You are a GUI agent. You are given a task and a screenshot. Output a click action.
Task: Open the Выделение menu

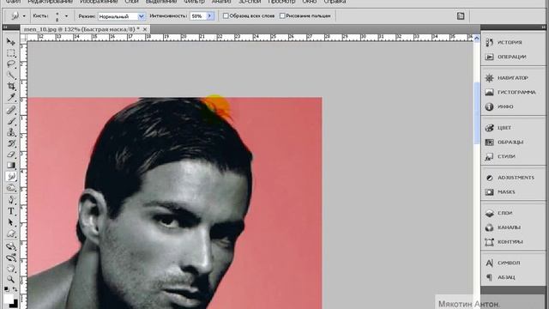coord(161,2)
